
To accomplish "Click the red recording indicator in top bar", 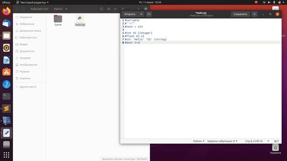I will coord(256,2).
